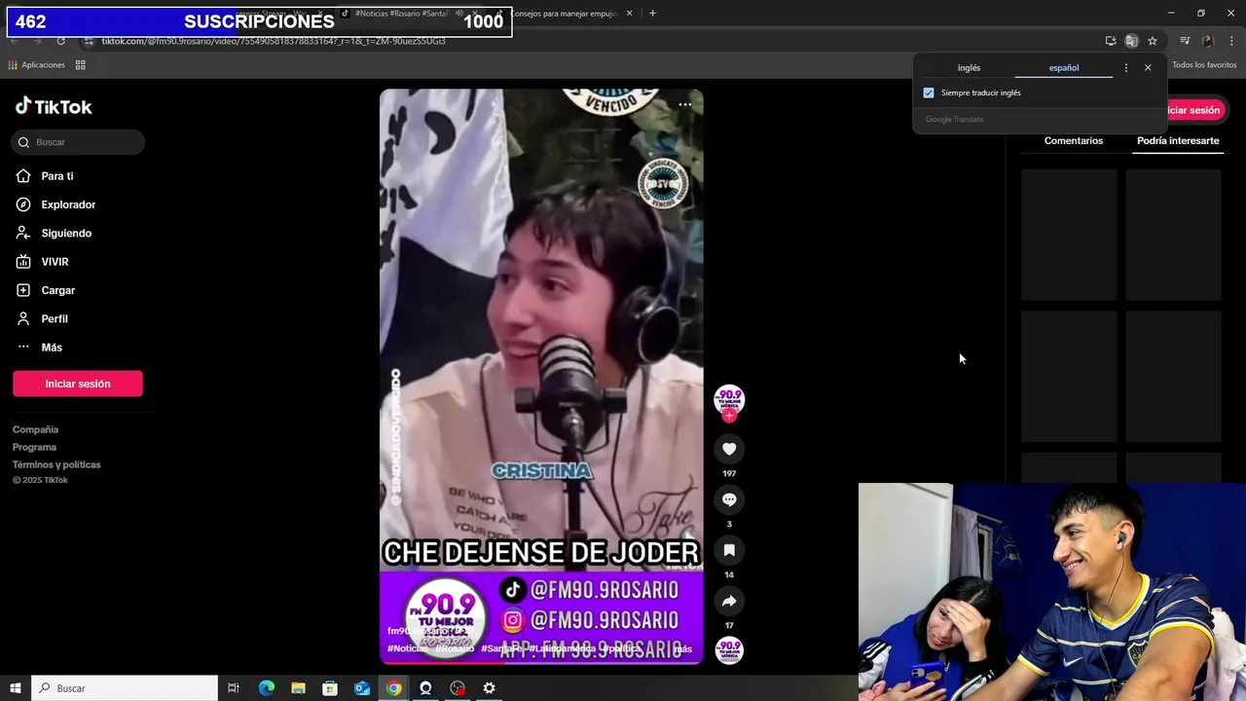Bookmark page with the star icon

1153,41
